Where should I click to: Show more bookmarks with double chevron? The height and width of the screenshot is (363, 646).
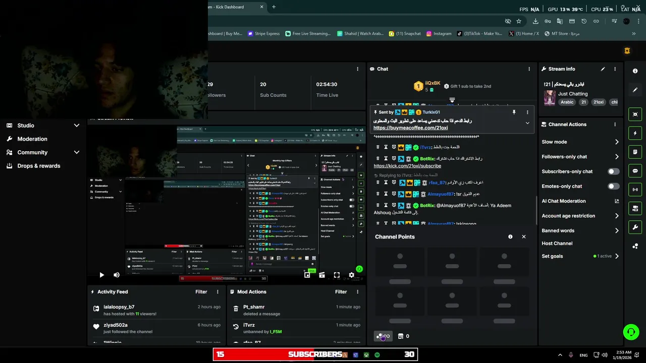point(634,34)
